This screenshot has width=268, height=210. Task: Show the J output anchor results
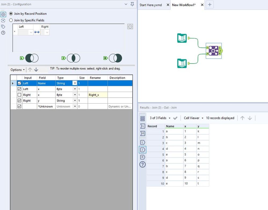(x=142, y=150)
